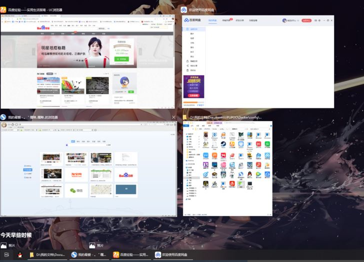Click the Baidu Netdisk cloud icon beside the title
The image size is (364, 262).
click(x=183, y=9)
